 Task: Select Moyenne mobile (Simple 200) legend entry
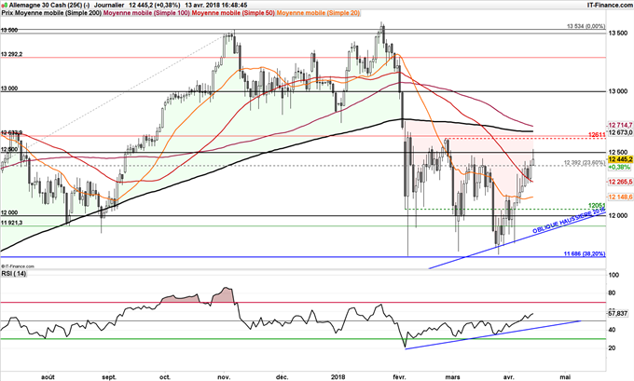tap(59, 13)
